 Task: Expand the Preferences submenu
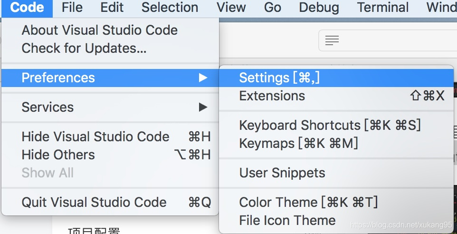110,78
